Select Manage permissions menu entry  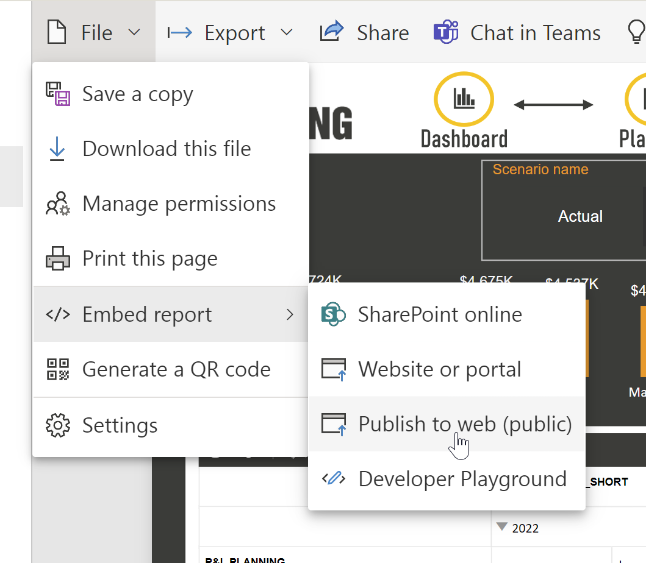point(179,204)
